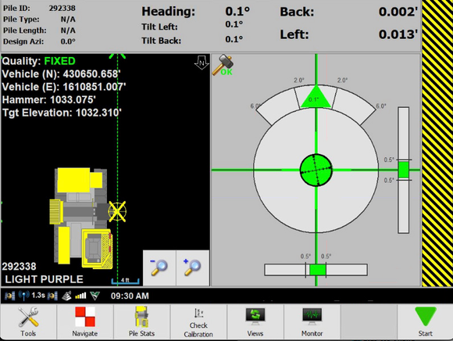Click the Back 0.002' offset value

398,12
